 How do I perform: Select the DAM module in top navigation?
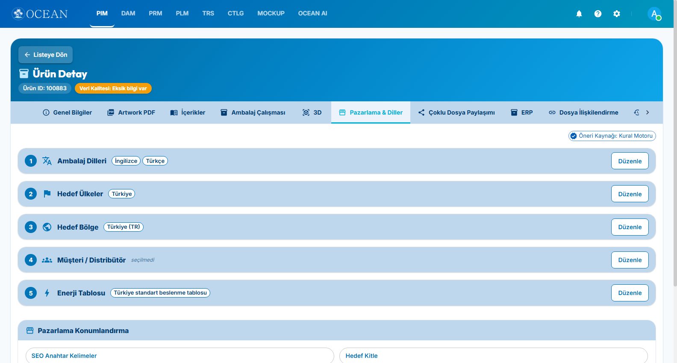pyautogui.click(x=128, y=13)
